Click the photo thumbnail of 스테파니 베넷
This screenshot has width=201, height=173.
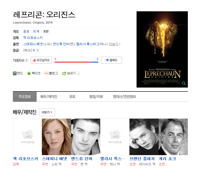(x=56, y=137)
